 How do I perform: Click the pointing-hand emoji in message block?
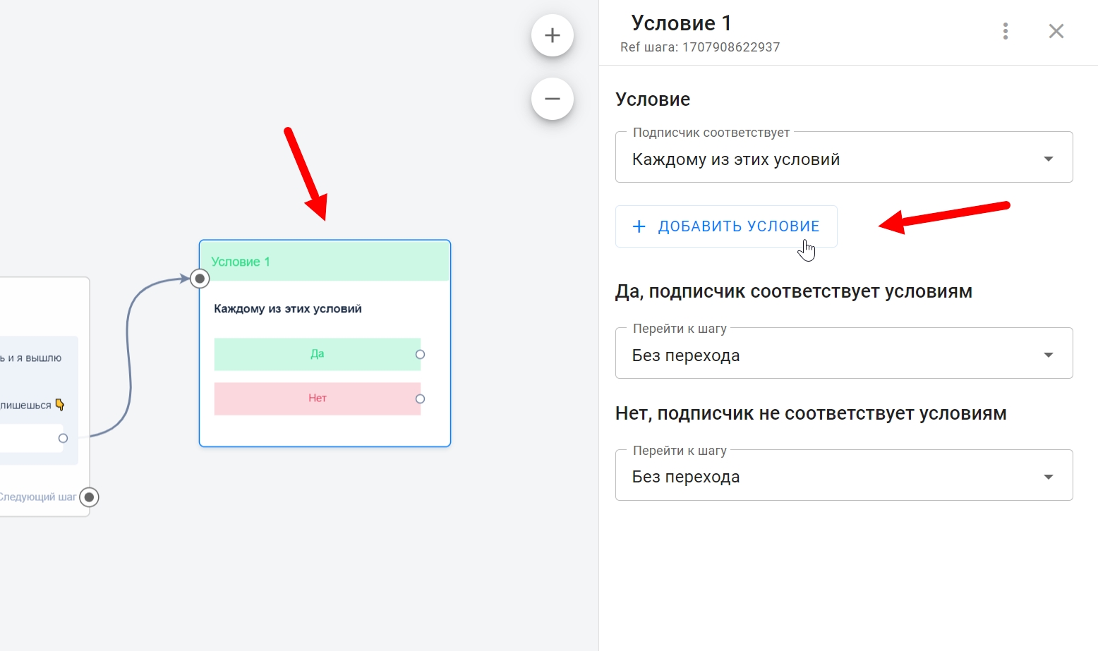(x=60, y=405)
